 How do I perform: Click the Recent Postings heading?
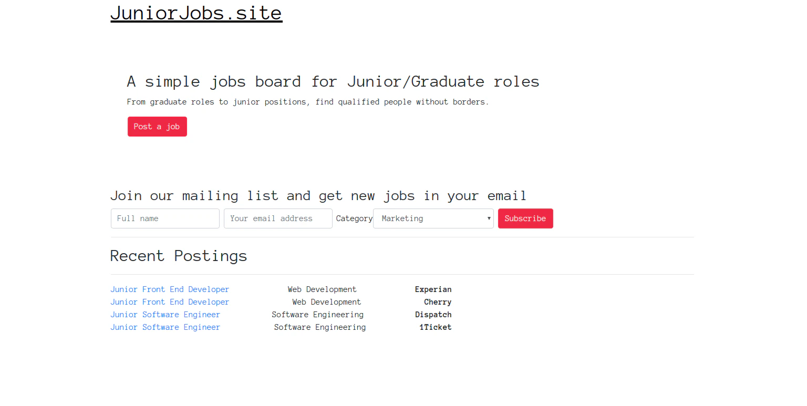[178, 256]
